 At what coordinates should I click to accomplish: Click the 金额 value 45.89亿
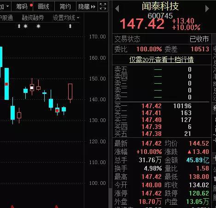point(198,160)
